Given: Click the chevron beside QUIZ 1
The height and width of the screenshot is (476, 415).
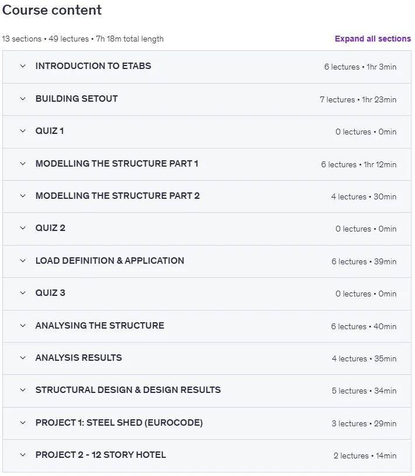Looking at the screenshot, I should 23,131.
